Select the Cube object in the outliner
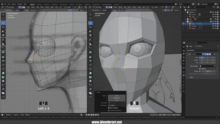The width and height of the screenshot is (220, 124). point(193,24)
